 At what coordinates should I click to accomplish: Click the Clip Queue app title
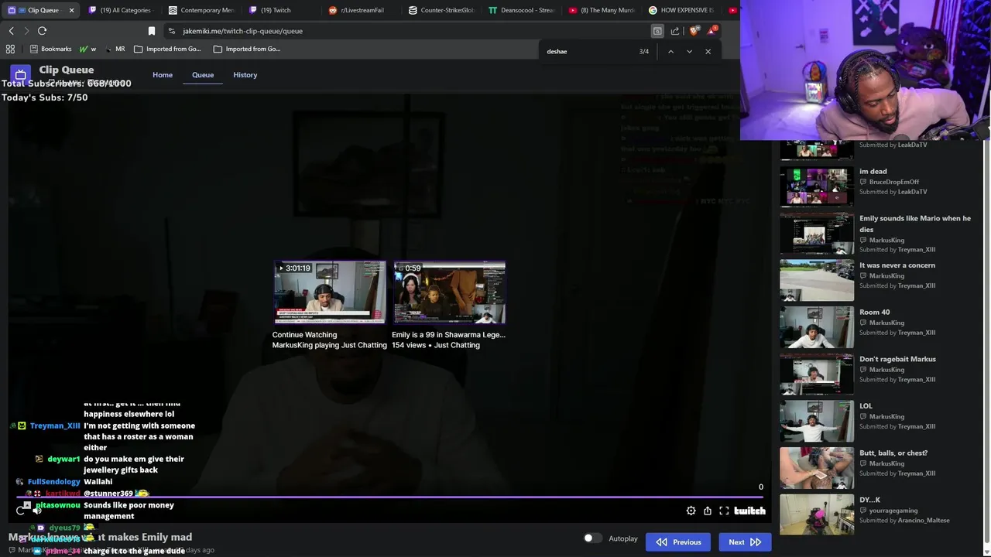[x=67, y=70]
